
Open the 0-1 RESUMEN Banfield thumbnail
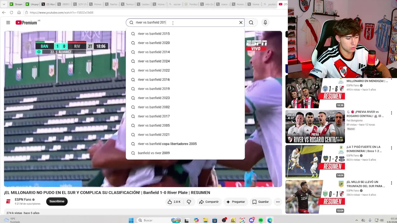tap(315, 197)
